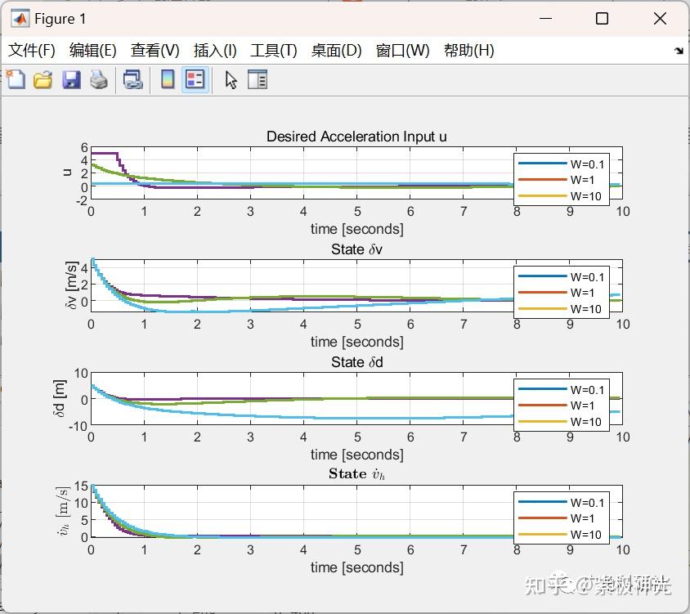Open the 插入(I) menu
Screen dimensions: 690x614
[215, 50]
